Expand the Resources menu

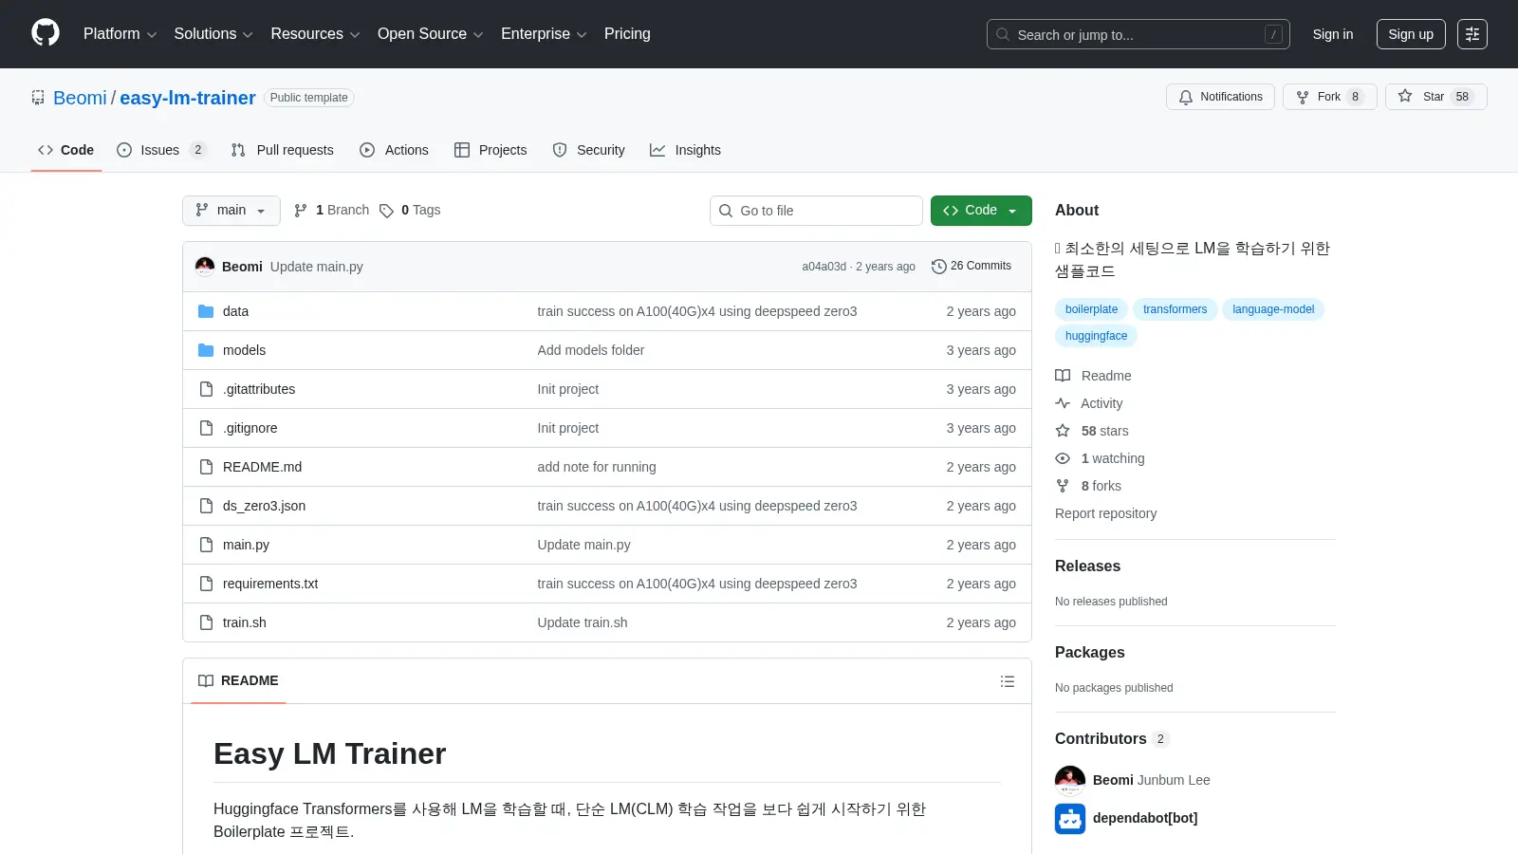pyautogui.click(x=315, y=34)
